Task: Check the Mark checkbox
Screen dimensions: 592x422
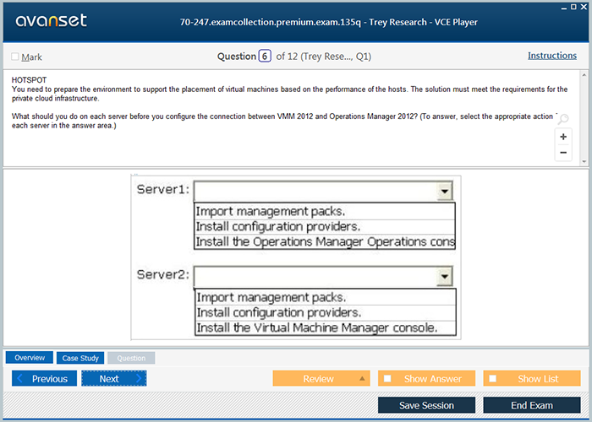Action: [x=14, y=57]
